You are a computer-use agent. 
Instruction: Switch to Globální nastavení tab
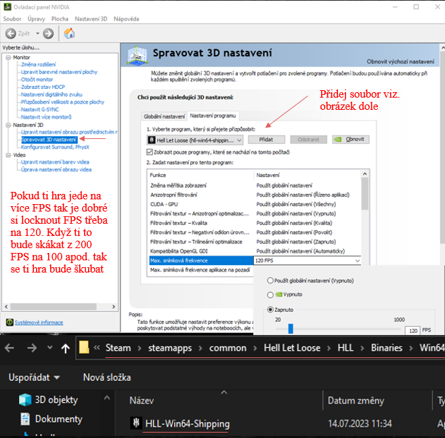coord(164,116)
